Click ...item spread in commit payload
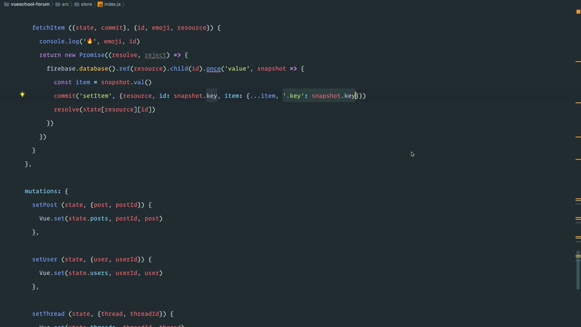Viewport: 581px width, 327px height. (x=263, y=96)
